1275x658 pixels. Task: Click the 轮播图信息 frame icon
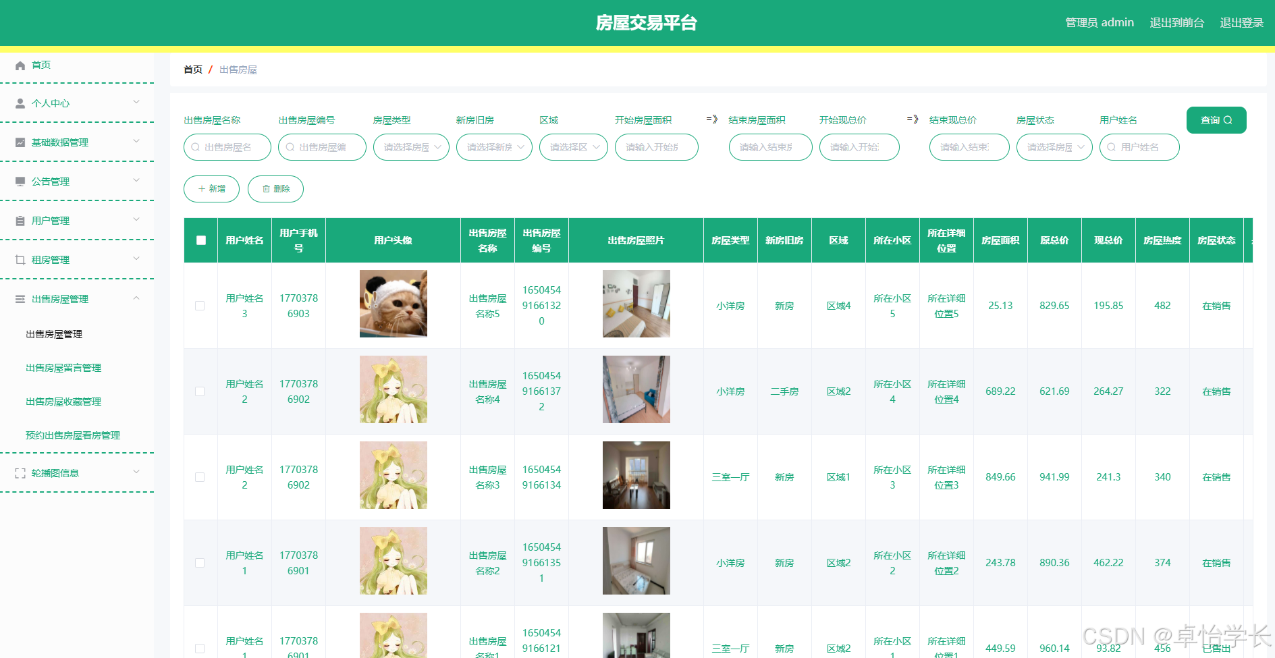coord(20,473)
